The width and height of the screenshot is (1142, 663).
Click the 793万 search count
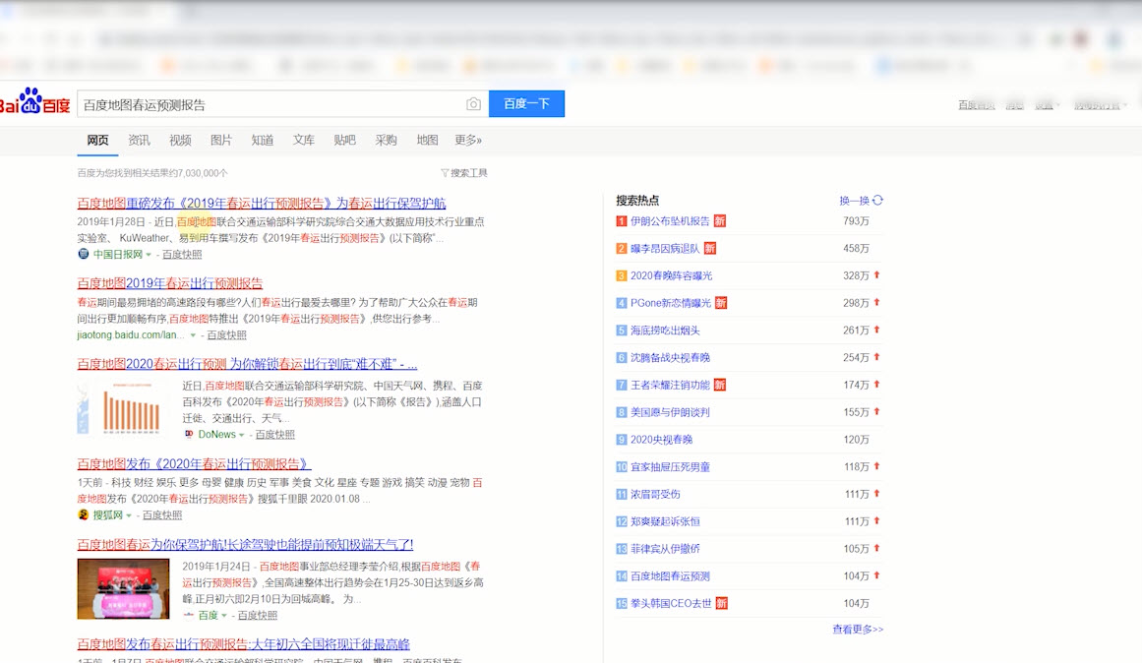coord(857,220)
